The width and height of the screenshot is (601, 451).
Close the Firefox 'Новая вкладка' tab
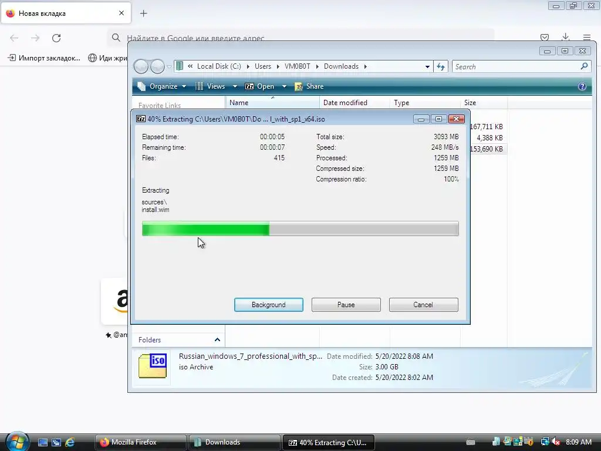click(121, 13)
